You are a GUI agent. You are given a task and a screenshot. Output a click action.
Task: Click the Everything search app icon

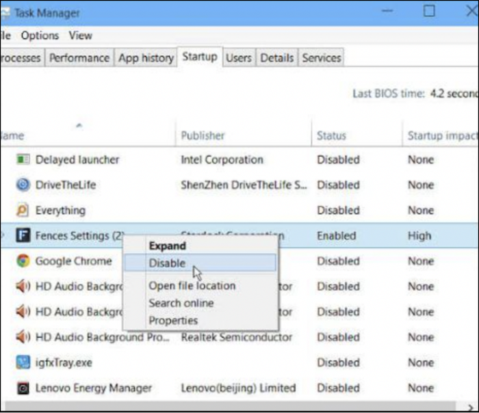23,210
